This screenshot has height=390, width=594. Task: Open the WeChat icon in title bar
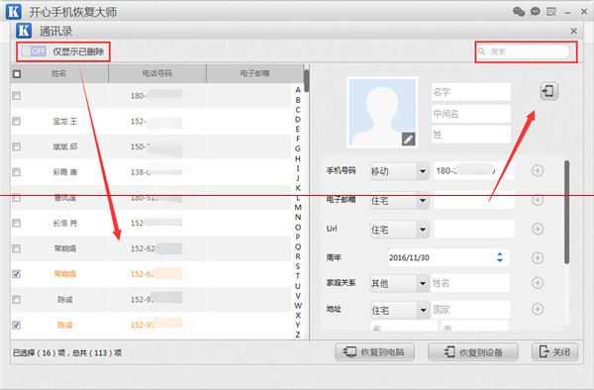coord(519,11)
